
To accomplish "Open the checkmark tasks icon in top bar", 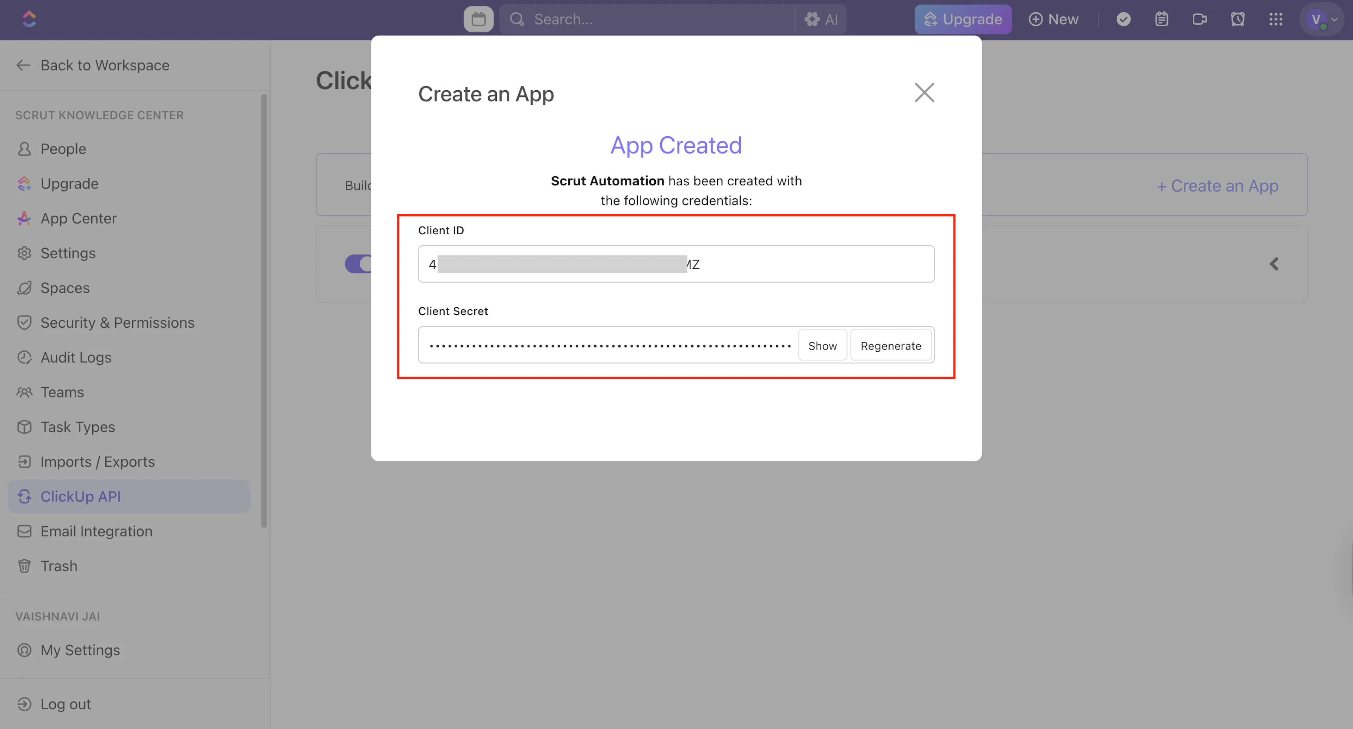I will coord(1124,19).
